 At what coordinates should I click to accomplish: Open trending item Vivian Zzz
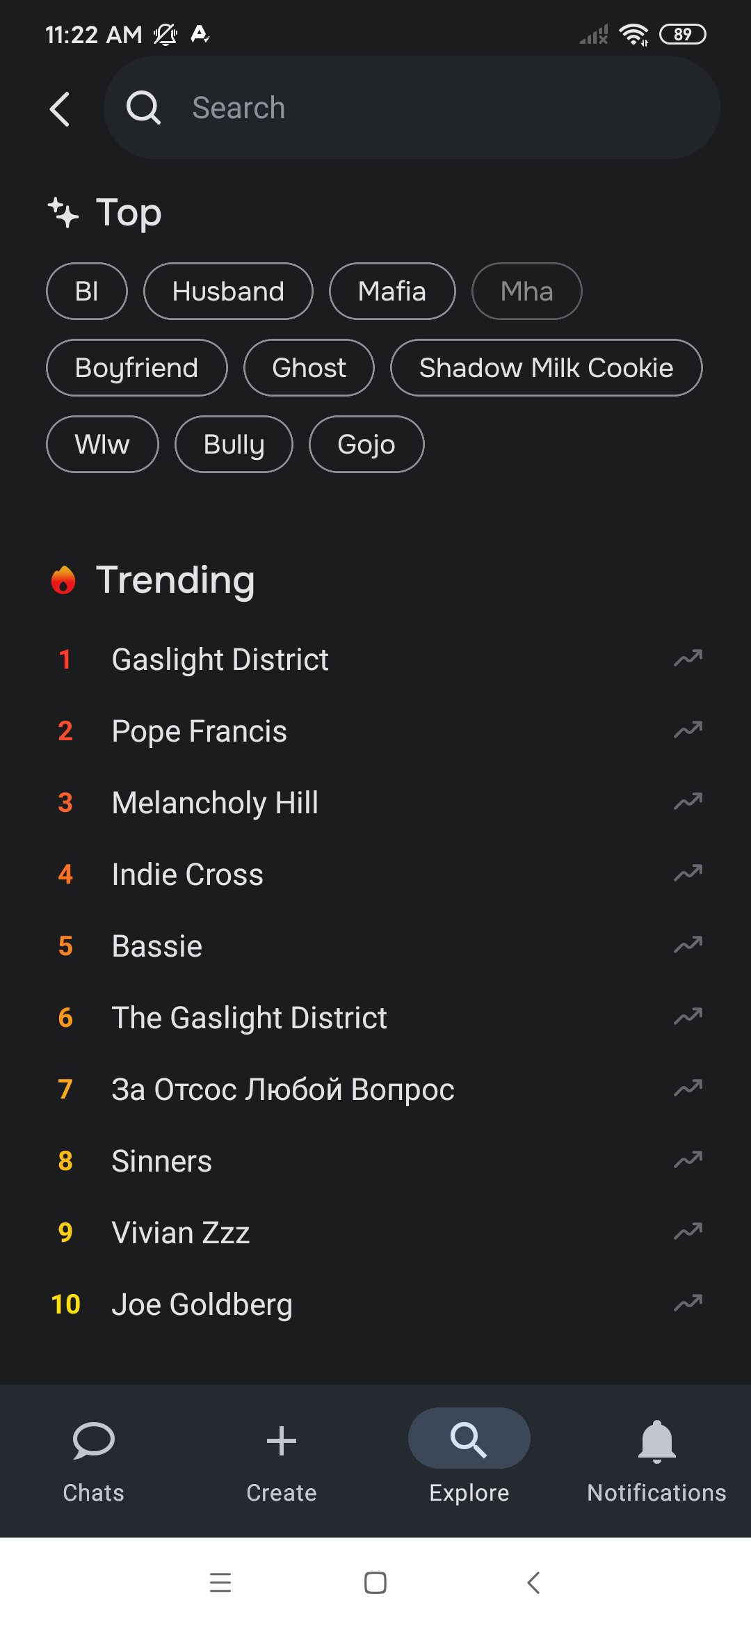(x=181, y=1233)
